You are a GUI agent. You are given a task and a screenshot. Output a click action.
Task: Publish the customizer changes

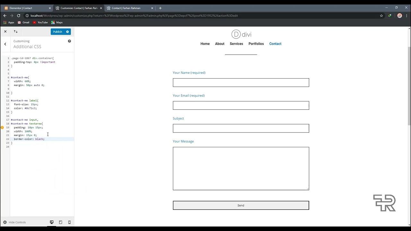coord(57,31)
